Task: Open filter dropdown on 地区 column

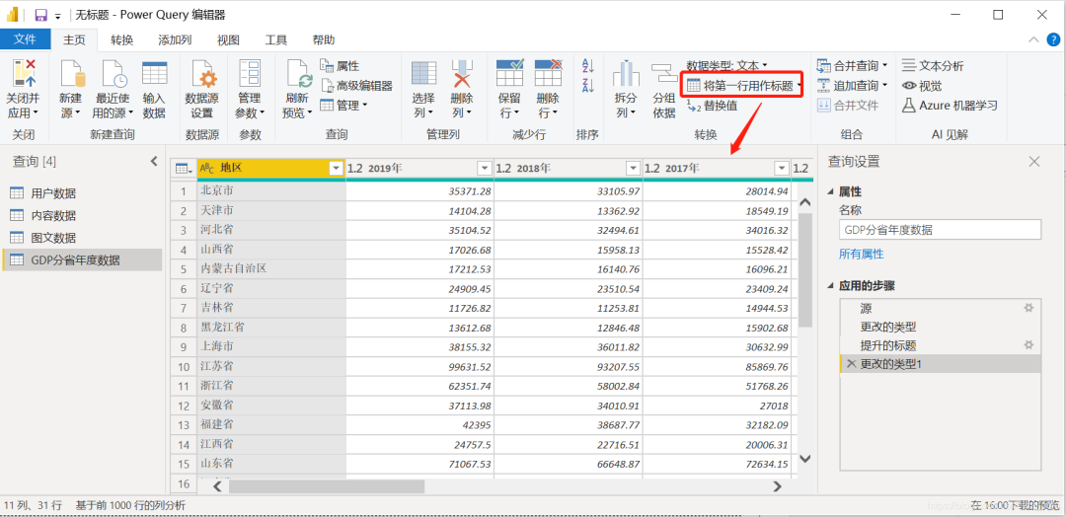Action: 336,169
